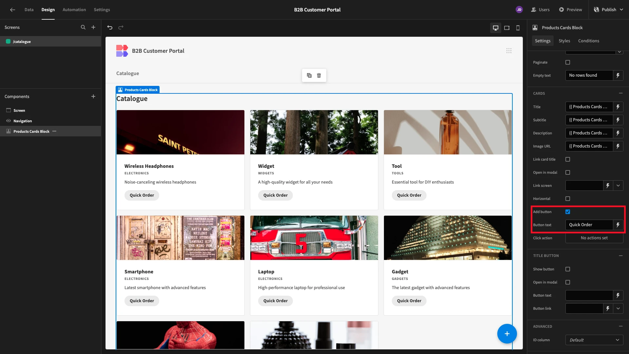Viewport: 629px width, 354px height.
Task: Collapse the ADVANCED section
Action: [620, 326]
